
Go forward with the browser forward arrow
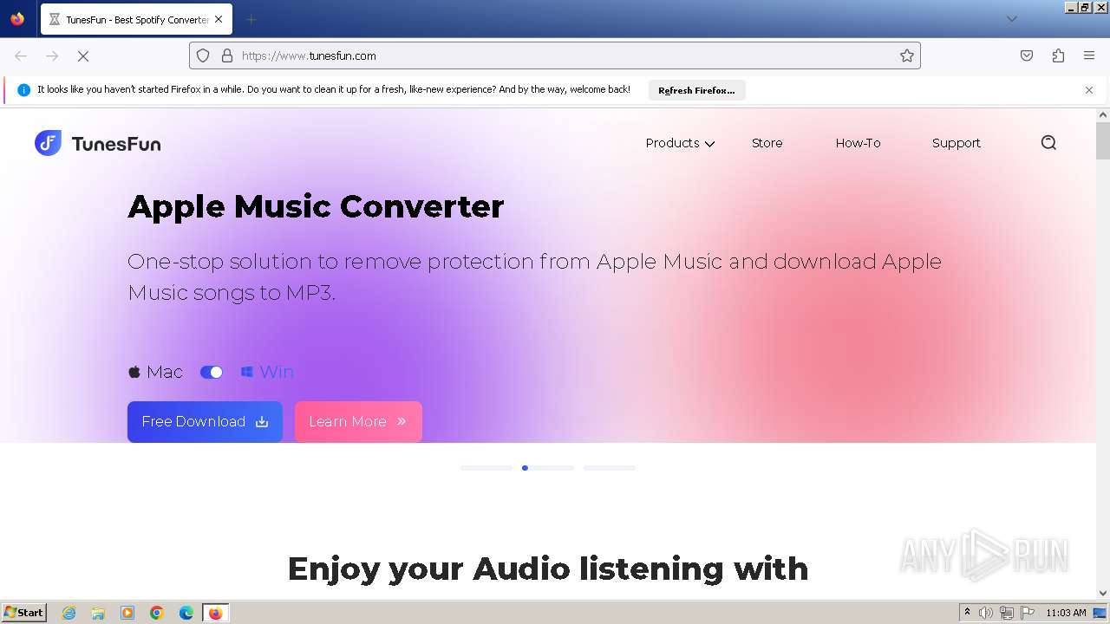(52, 55)
